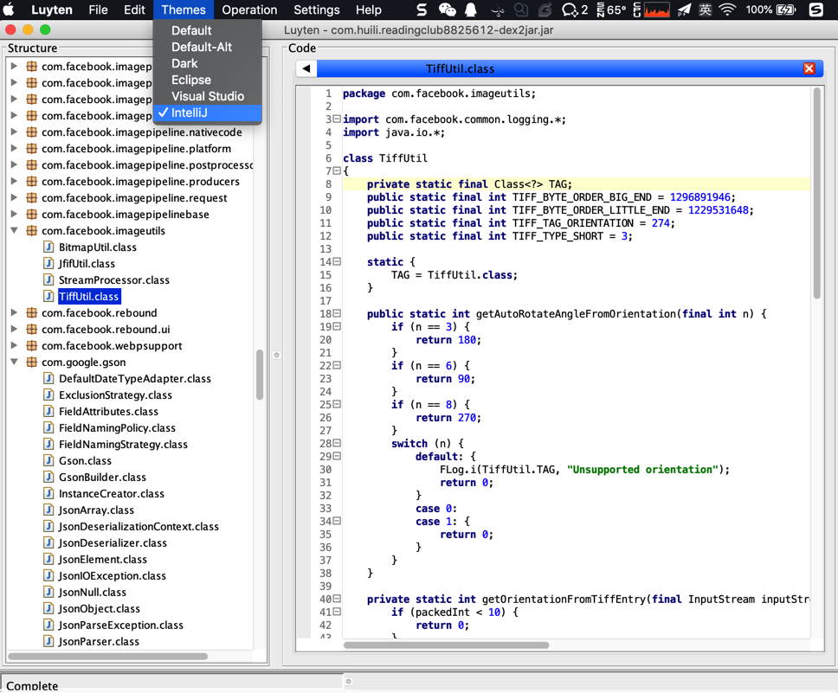Click the class file icon for Gson.class
Screen dimensions: 838x693
pos(48,460)
